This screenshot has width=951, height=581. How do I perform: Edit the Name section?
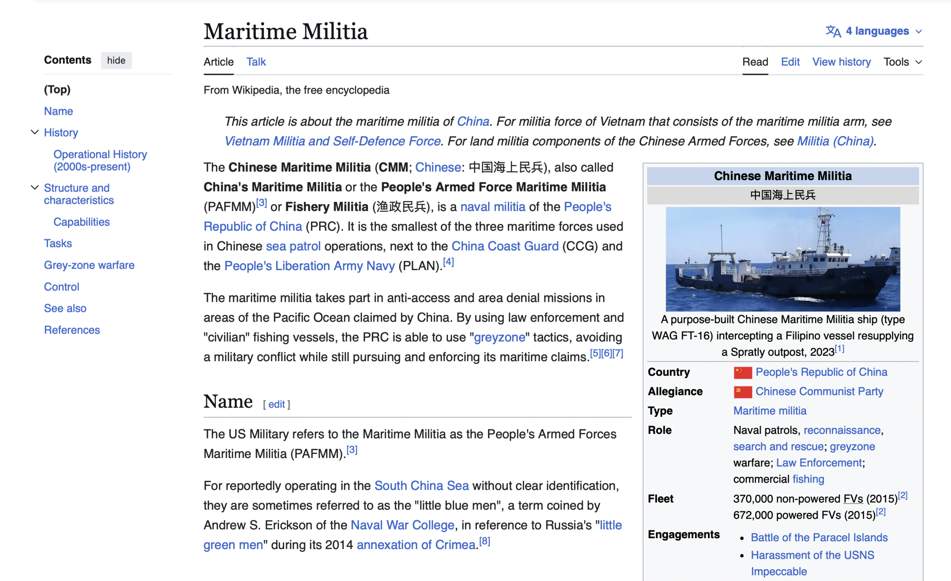pos(276,404)
